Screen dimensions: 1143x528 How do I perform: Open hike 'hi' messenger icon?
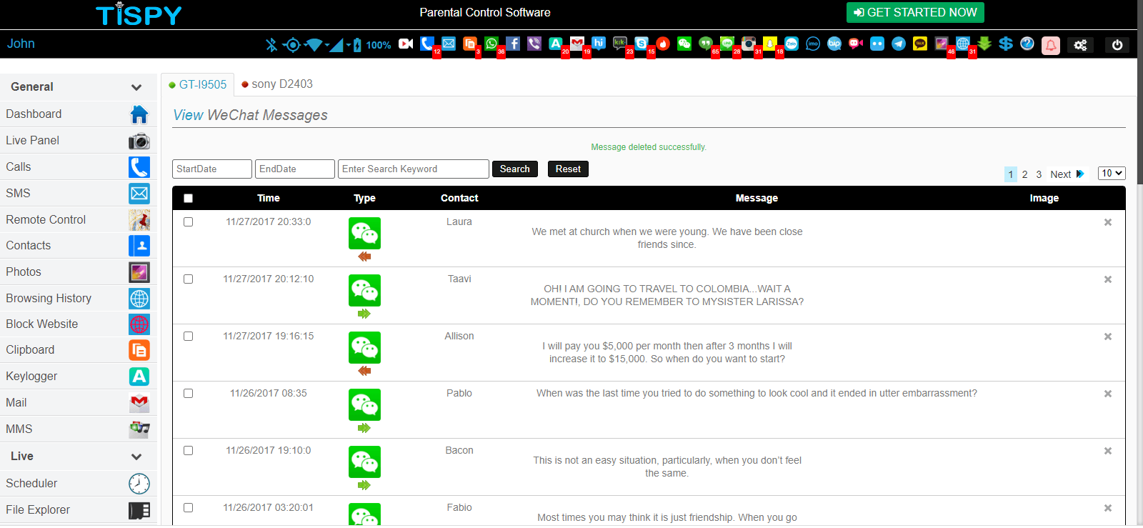click(599, 44)
